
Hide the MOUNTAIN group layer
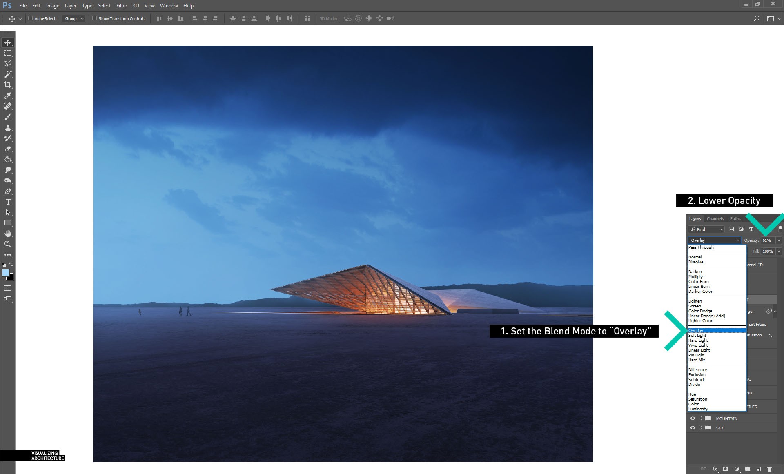click(693, 418)
